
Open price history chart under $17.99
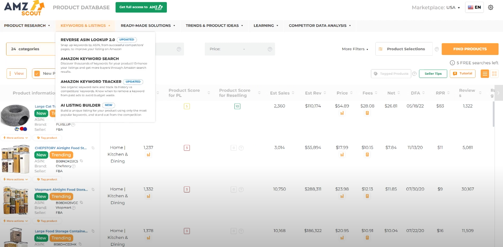(x=342, y=154)
